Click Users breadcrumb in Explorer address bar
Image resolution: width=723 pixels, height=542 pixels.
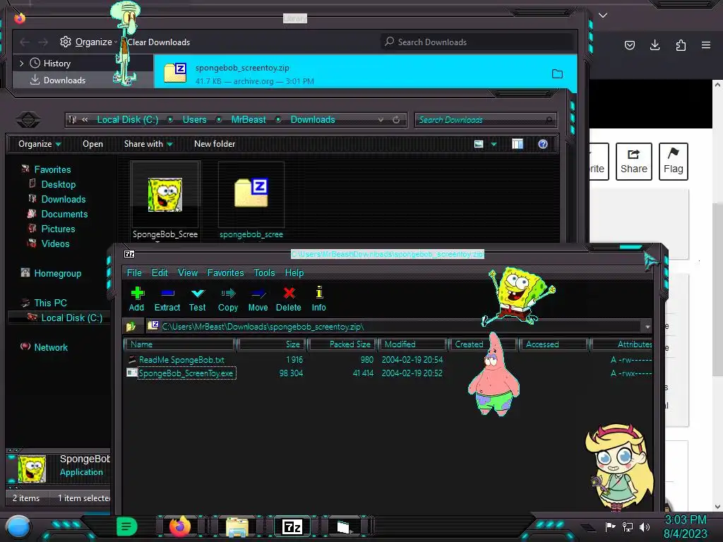(195, 119)
